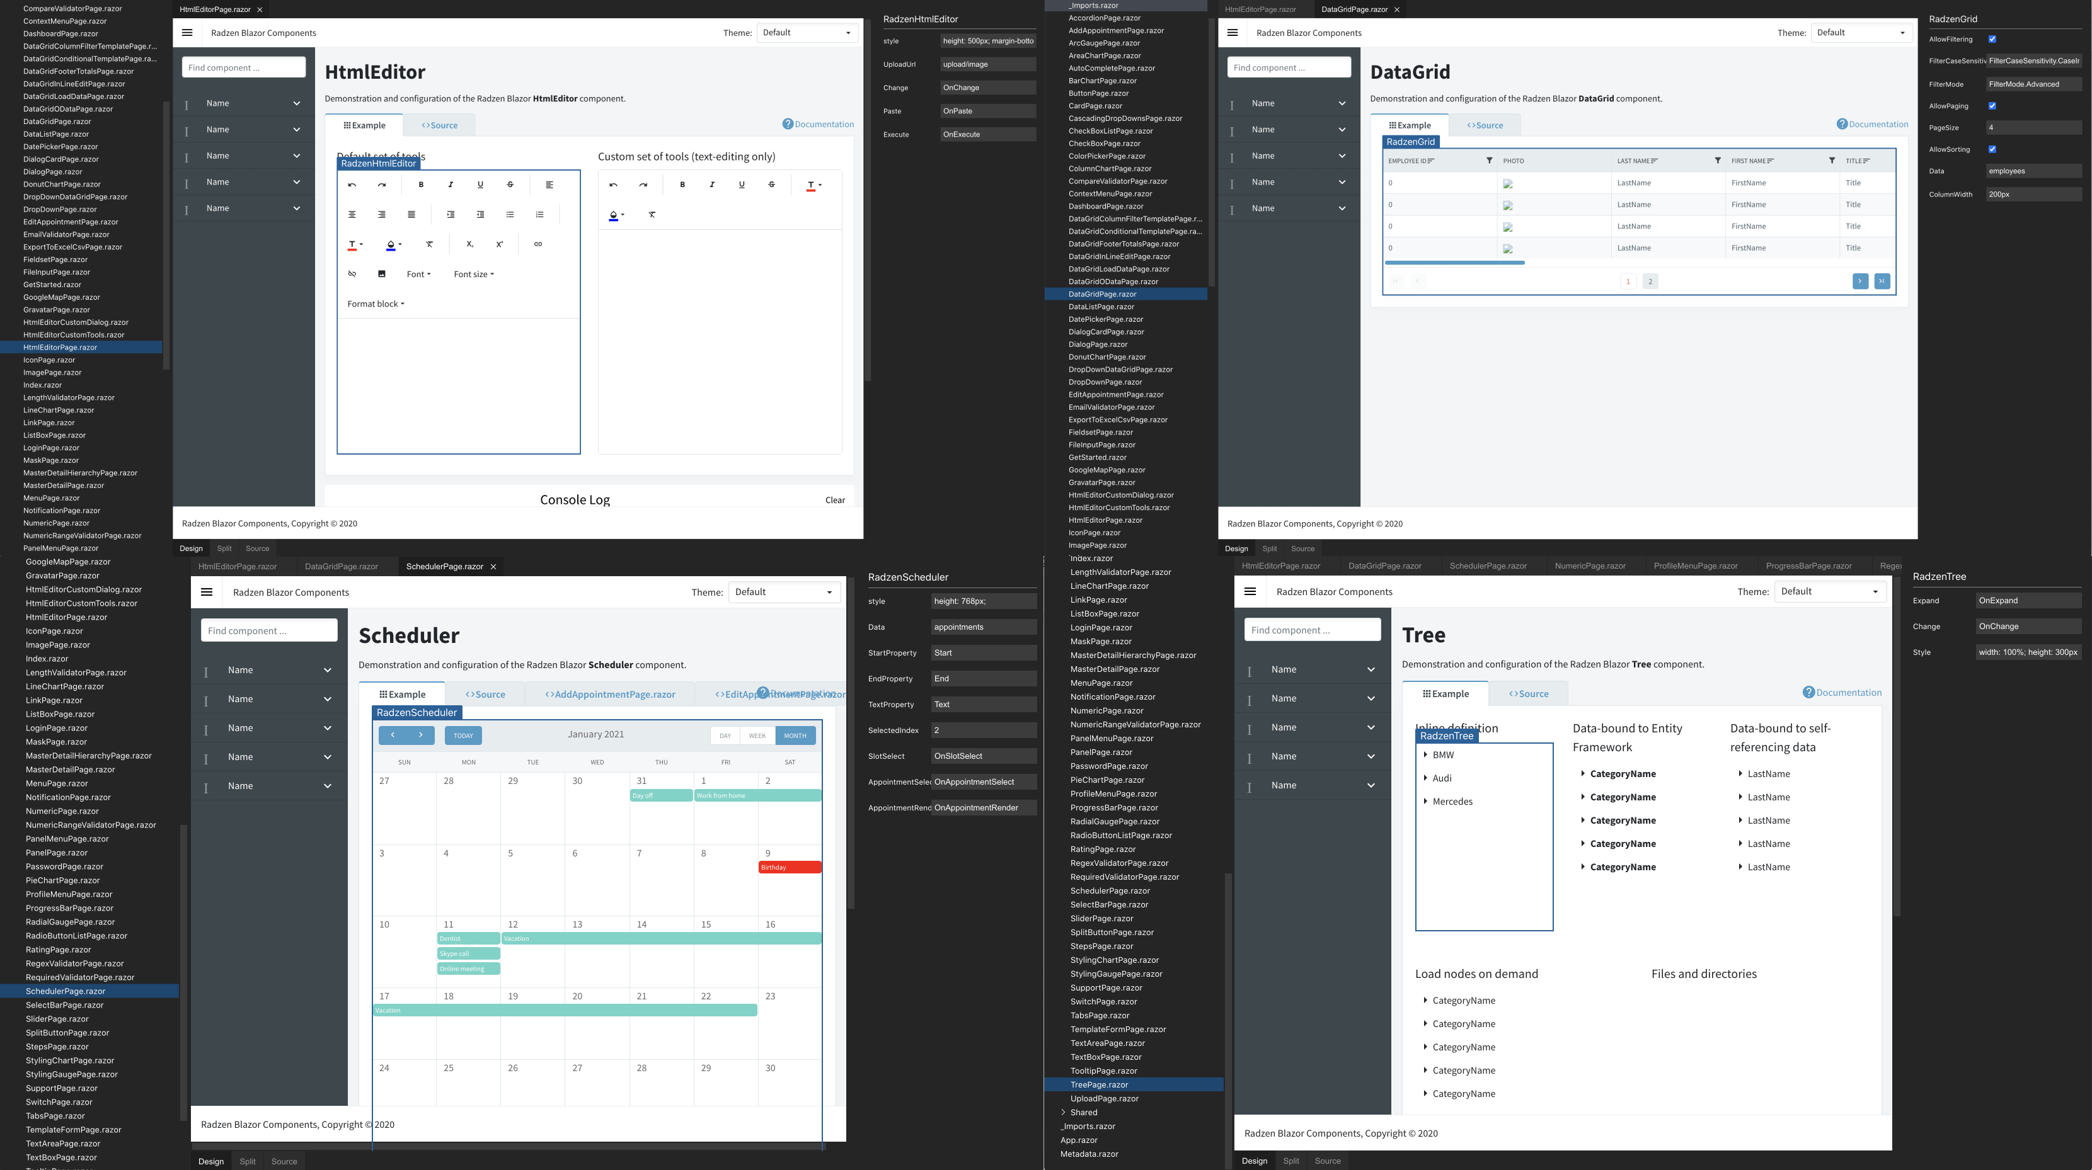Open Font dropdown in default HtmlEditor

419,275
